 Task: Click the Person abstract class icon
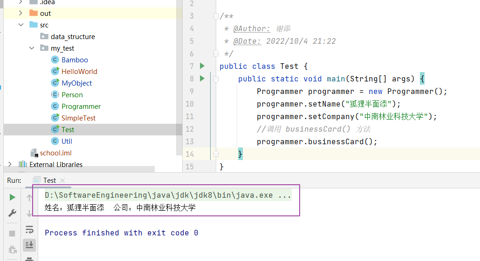[x=55, y=94]
